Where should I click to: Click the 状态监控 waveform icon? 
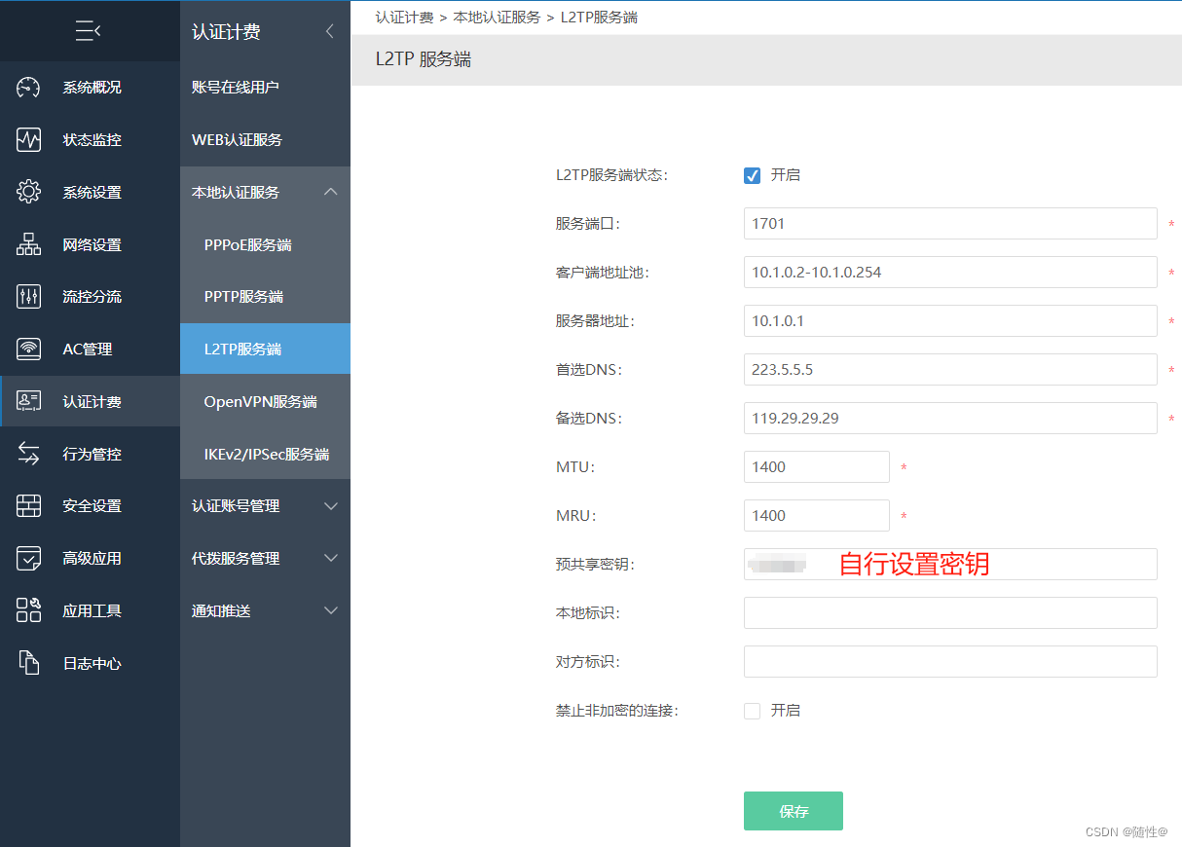29,140
